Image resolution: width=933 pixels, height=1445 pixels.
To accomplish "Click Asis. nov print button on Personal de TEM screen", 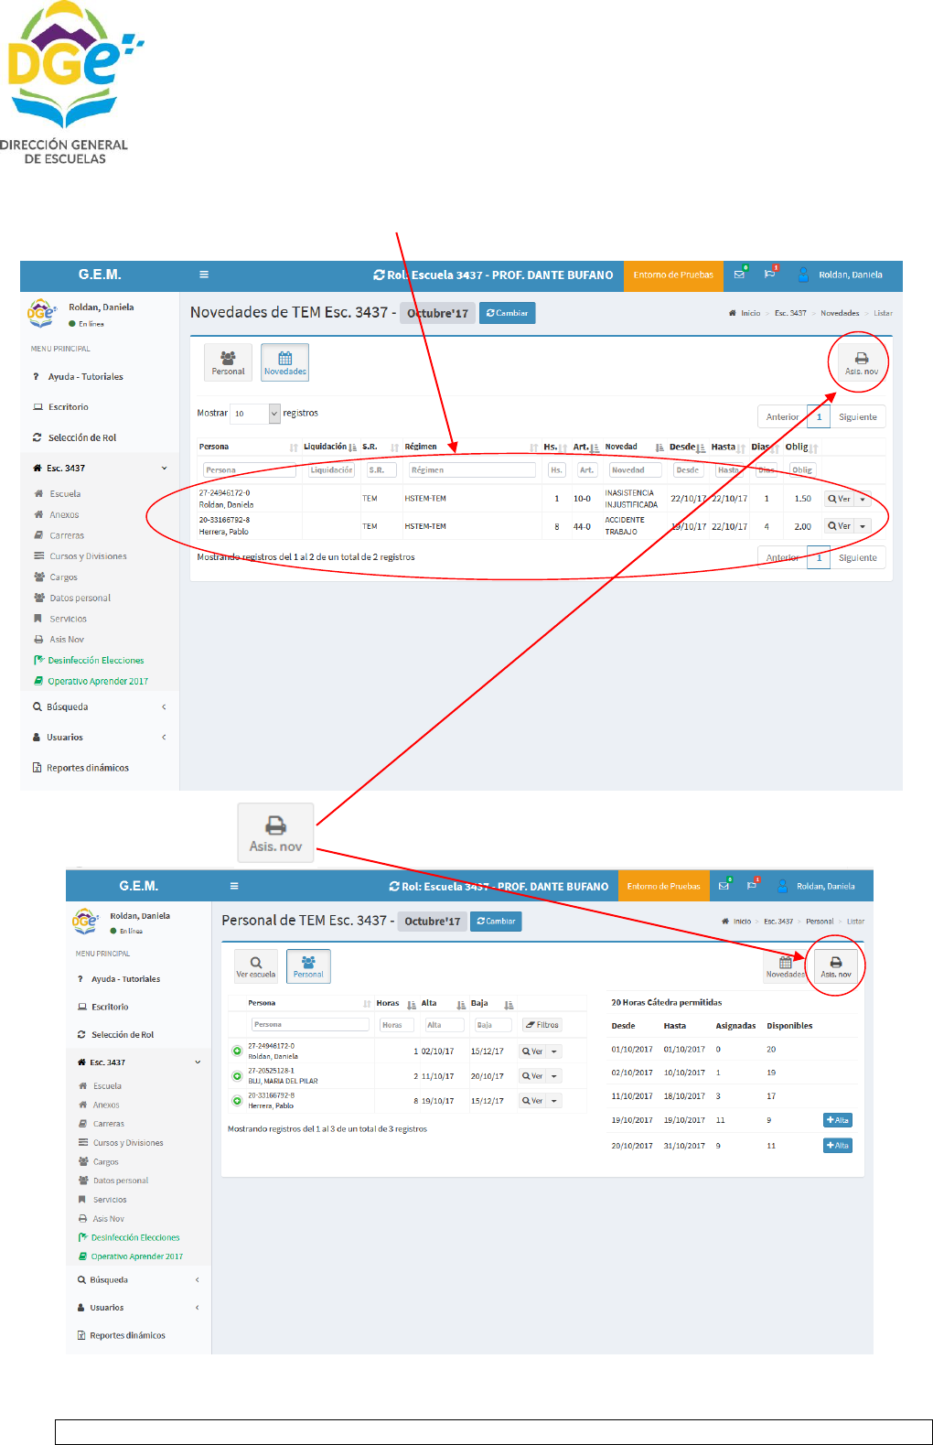I will tap(835, 966).
